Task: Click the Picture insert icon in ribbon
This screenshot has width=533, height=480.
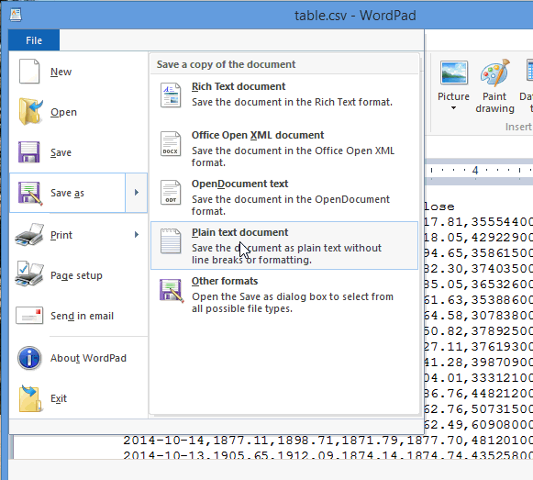Action: coord(454,73)
